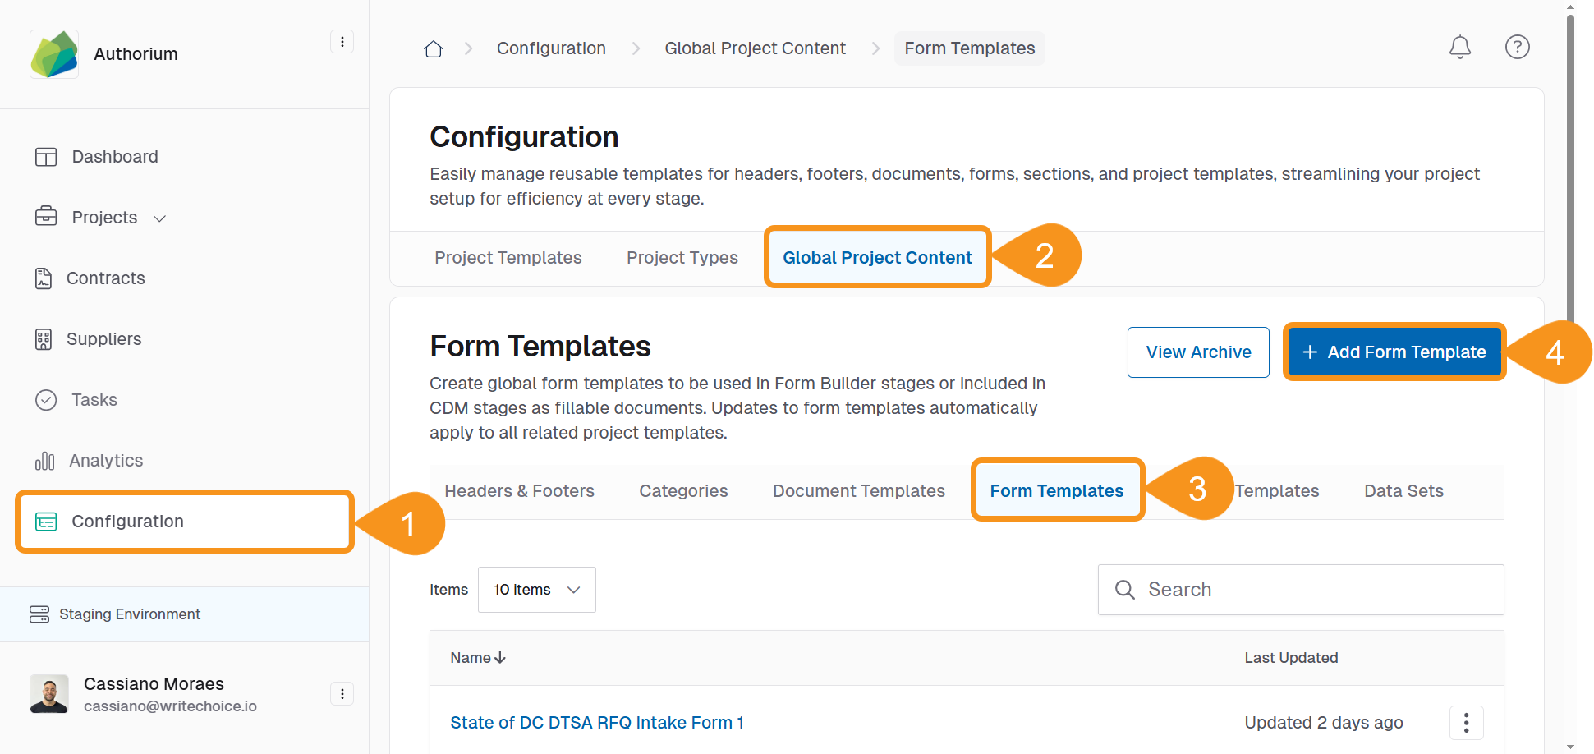Switch to the Project Types tab
This screenshot has height=754, width=1594.
[x=682, y=257]
